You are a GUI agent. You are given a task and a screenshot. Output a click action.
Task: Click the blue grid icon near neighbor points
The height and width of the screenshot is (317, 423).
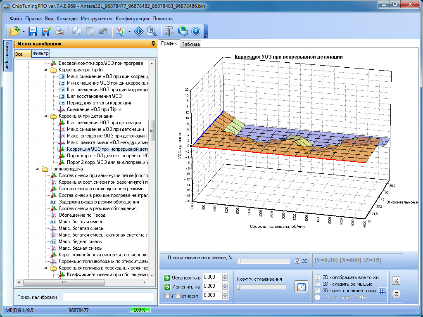coord(382,291)
